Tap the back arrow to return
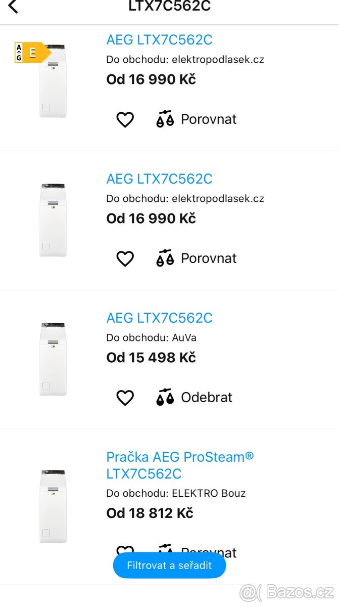Viewport: 339px width, 607px height. tap(13, 7)
